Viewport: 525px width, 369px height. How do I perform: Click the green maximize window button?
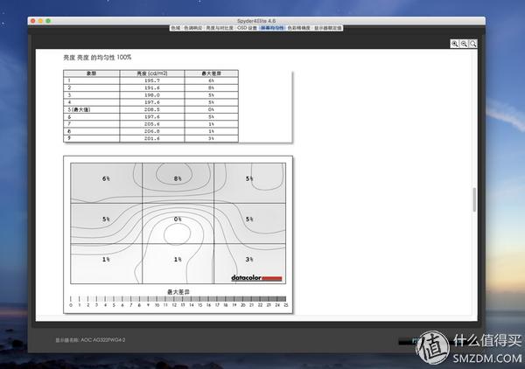48,21
